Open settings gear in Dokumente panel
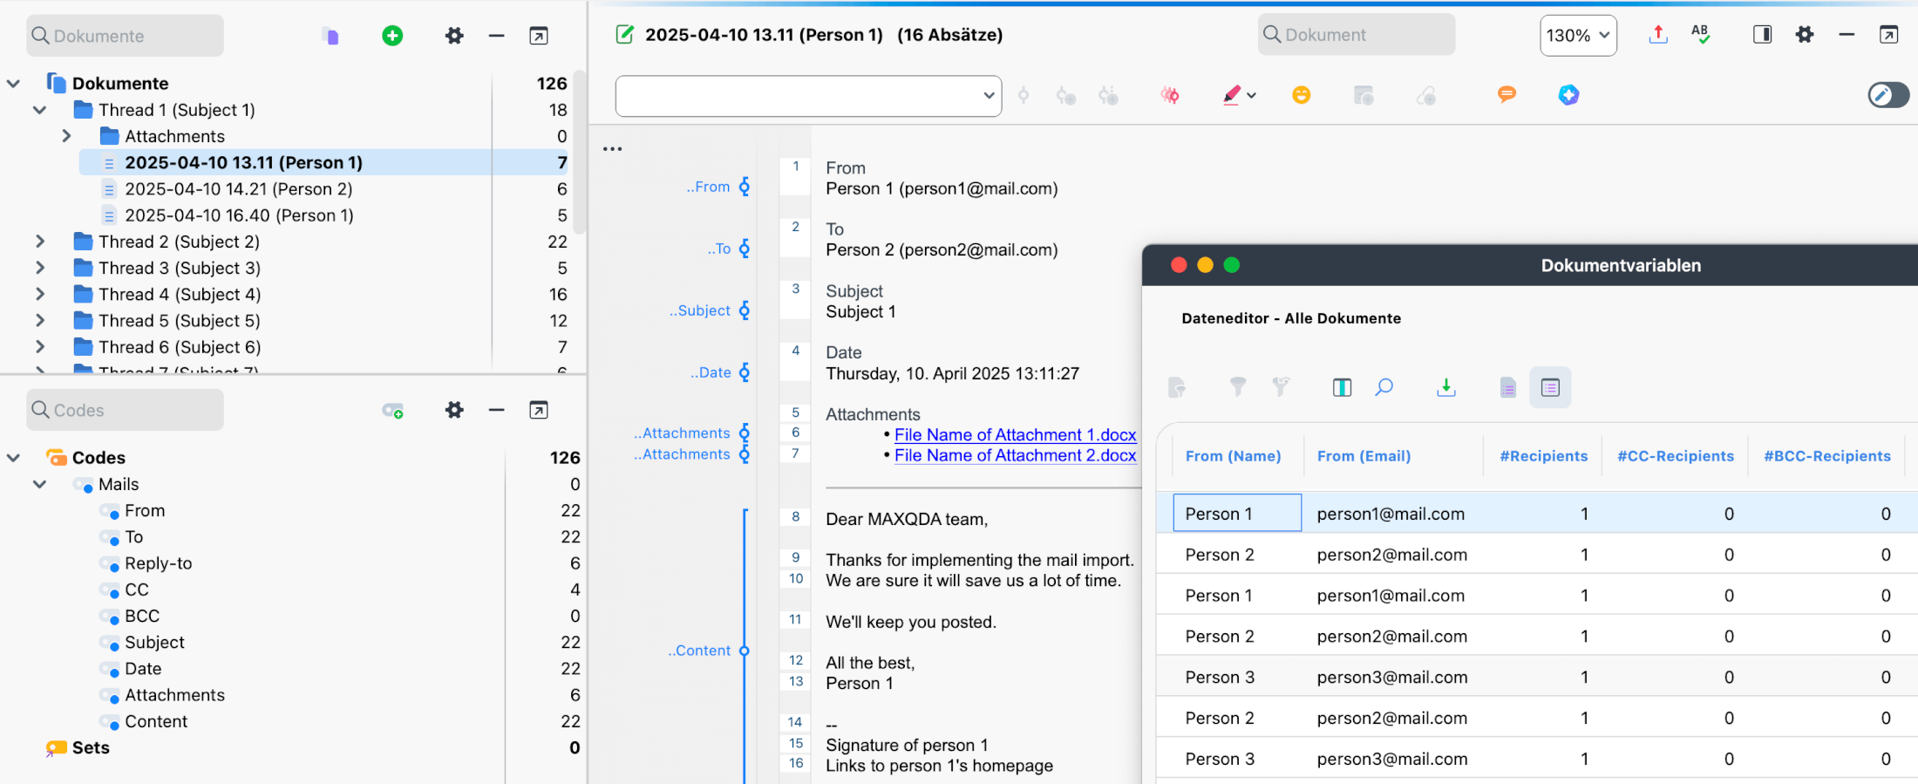The height and width of the screenshot is (784, 1918). tap(454, 36)
